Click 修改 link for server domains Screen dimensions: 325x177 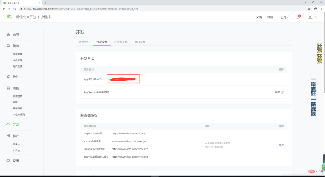281,145
